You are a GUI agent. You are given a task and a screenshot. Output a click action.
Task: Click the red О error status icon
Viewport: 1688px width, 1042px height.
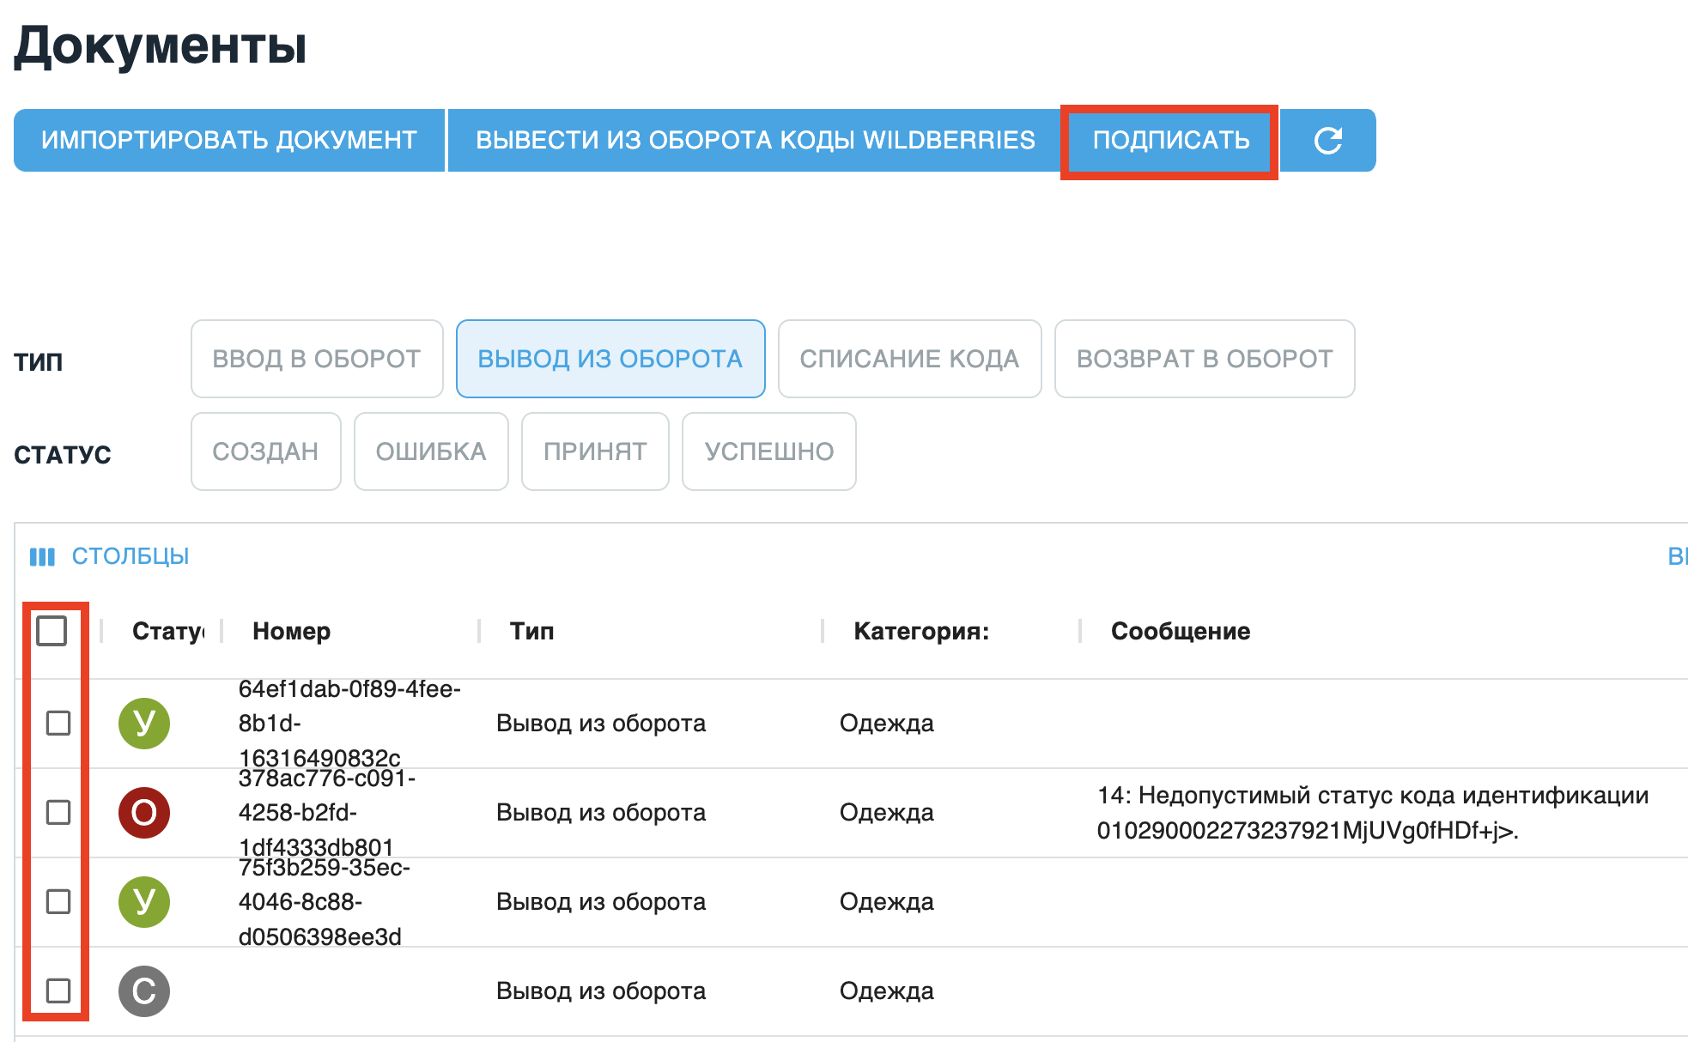point(144,813)
